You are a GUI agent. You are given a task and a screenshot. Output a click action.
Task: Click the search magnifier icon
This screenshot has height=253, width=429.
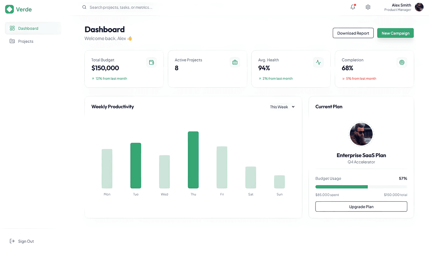(84, 7)
